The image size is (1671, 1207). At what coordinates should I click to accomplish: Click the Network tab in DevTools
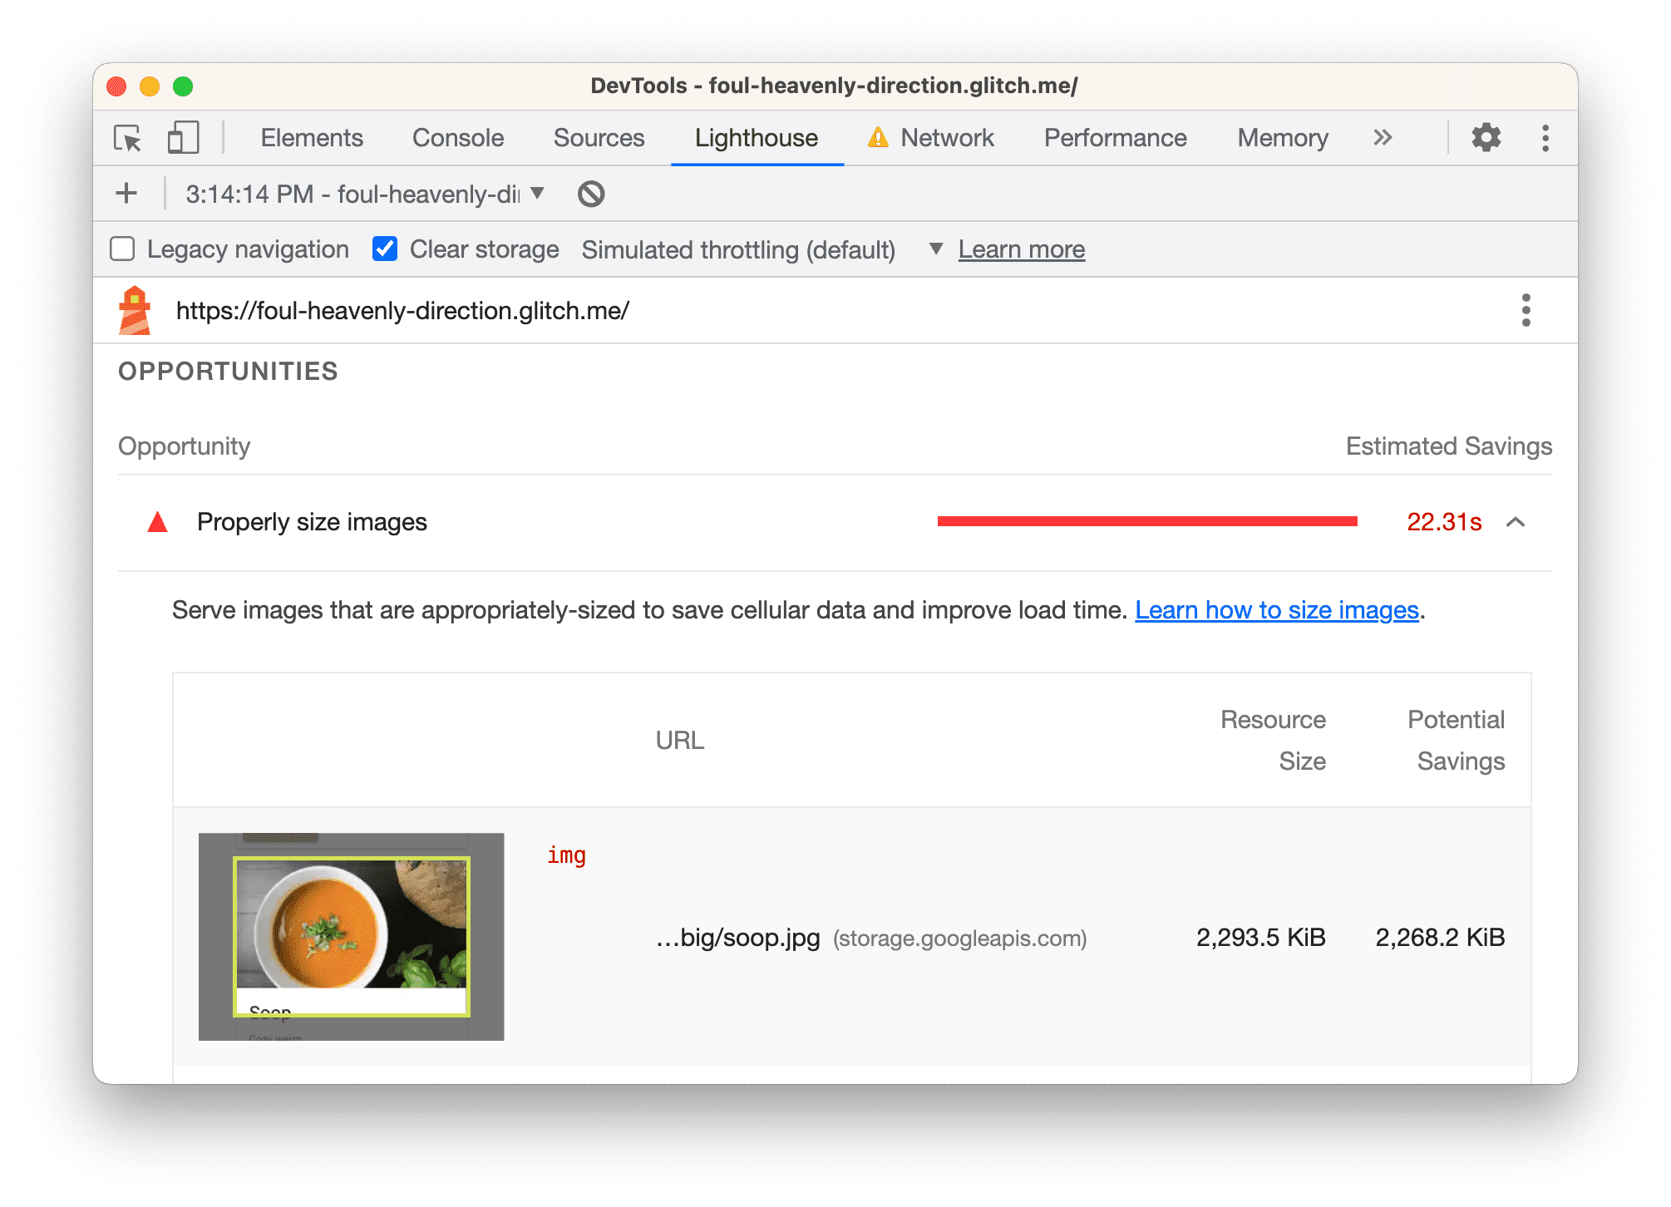point(949,137)
